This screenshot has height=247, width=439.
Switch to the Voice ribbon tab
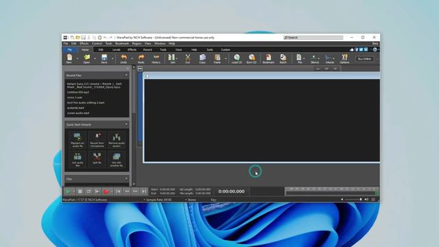(178, 49)
